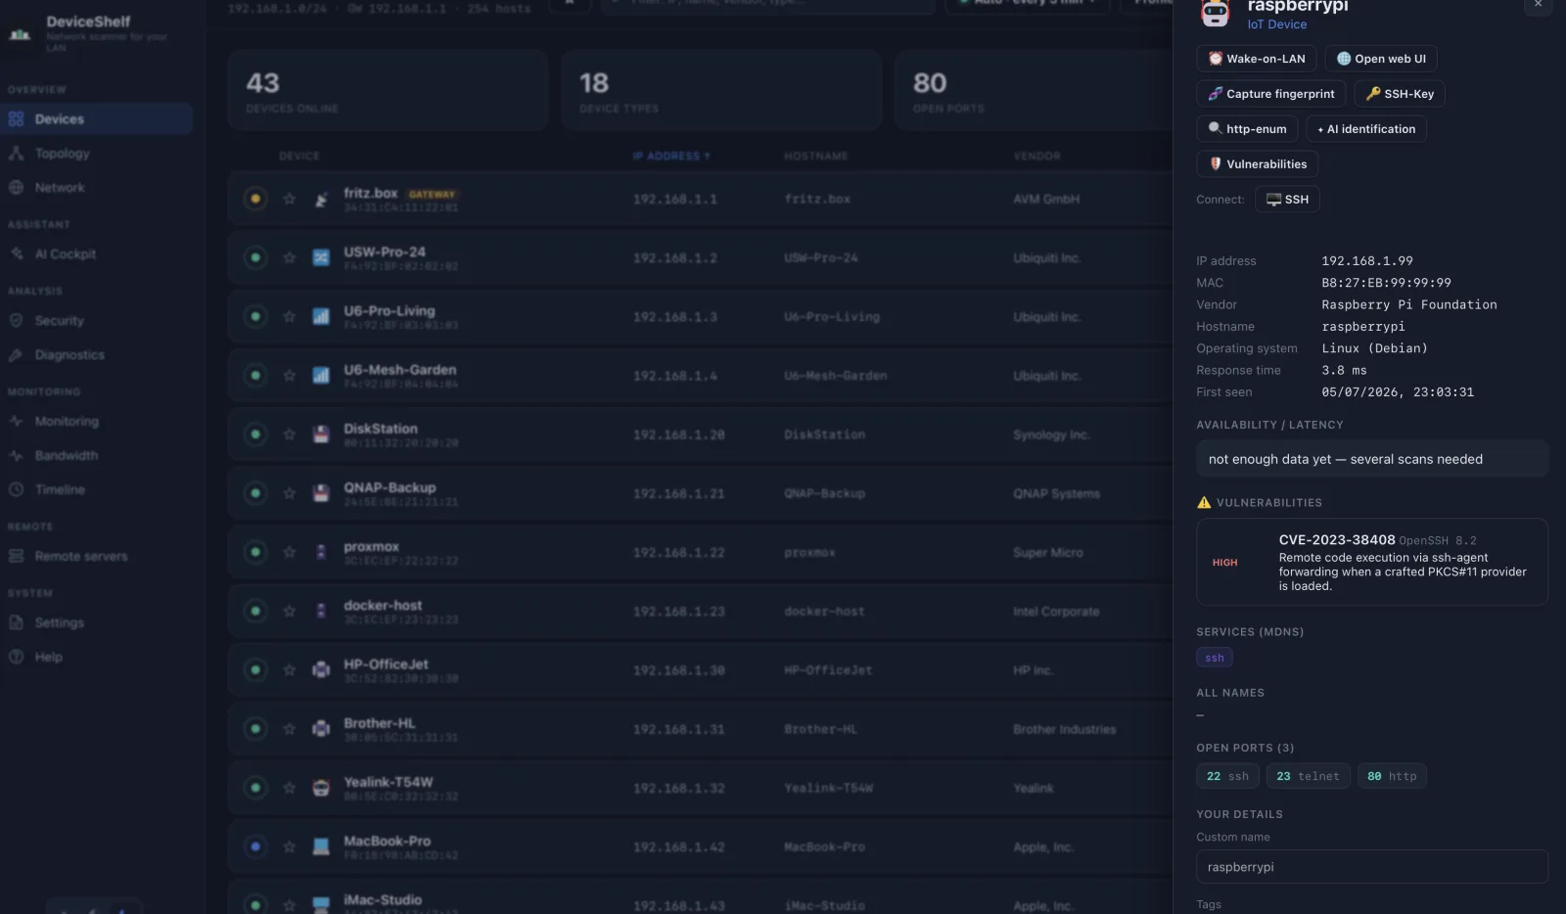Sort by IP Address column header
Viewport: 1566px width, 914px height.
pyautogui.click(x=671, y=157)
